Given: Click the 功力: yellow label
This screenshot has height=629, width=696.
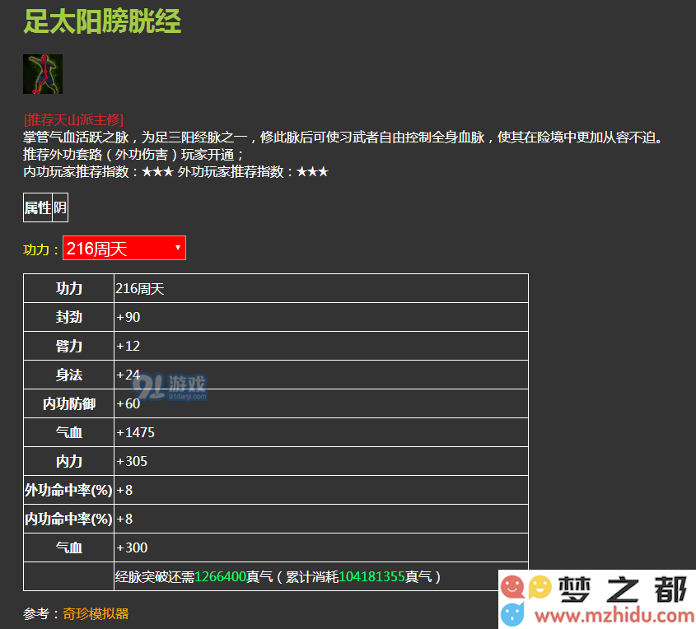Looking at the screenshot, I should pos(41,249).
